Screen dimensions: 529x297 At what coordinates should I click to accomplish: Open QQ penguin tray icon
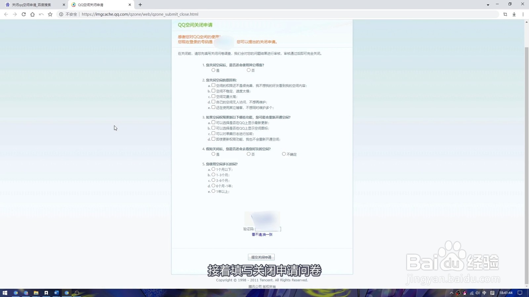(x=465, y=293)
